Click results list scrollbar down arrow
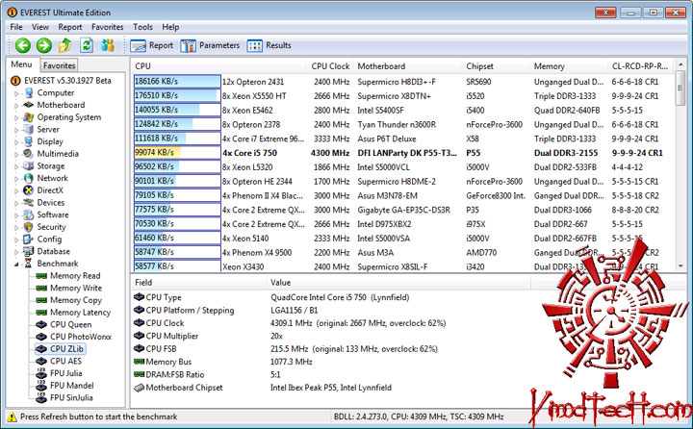Viewport: 693px width, 429px height. [x=680, y=266]
